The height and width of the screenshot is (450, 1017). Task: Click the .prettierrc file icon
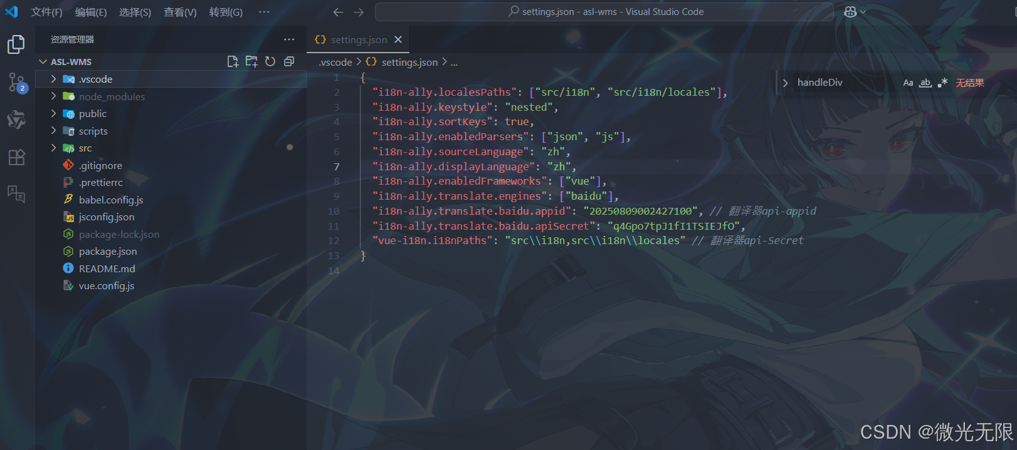coord(68,182)
